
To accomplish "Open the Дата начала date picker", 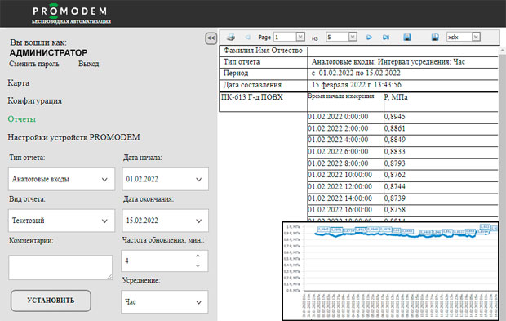I will [x=165, y=179].
